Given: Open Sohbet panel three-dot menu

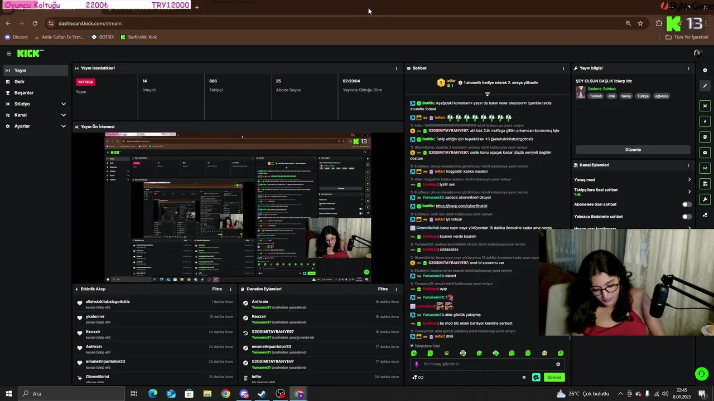Looking at the screenshot, I should point(563,69).
